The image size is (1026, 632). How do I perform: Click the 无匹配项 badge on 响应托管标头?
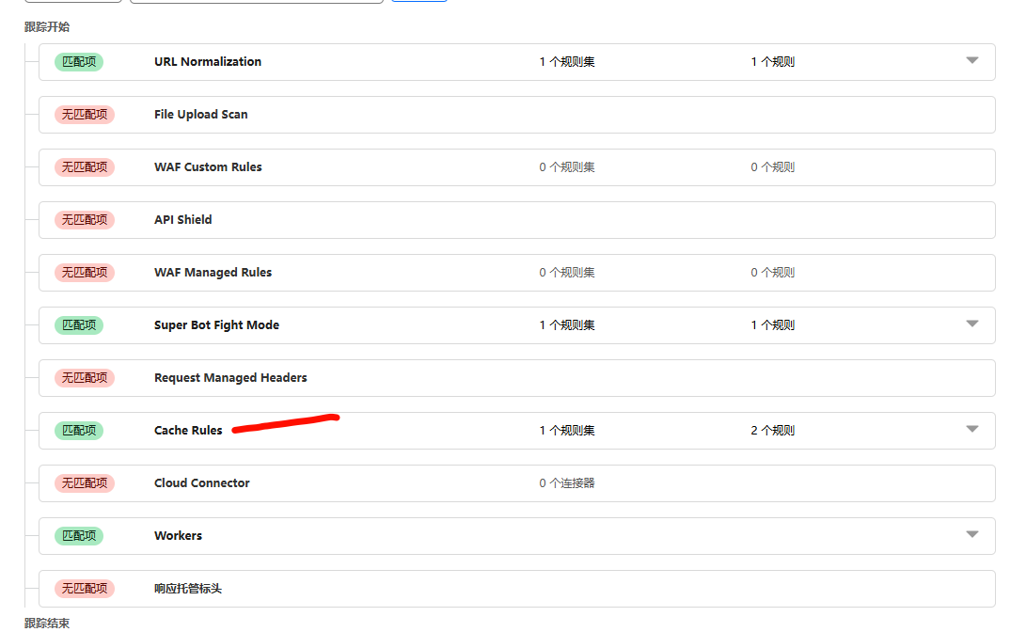[x=85, y=588]
